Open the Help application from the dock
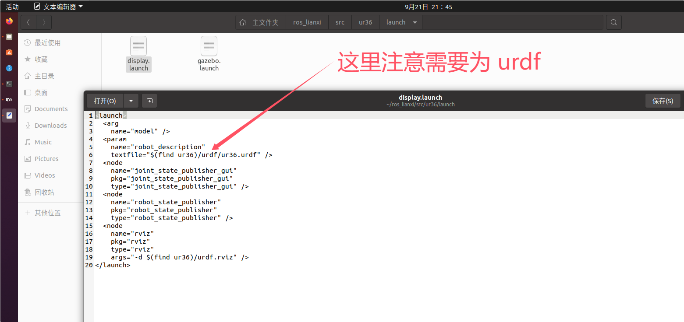Image resolution: width=684 pixels, height=322 pixels. click(x=9, y=68)
